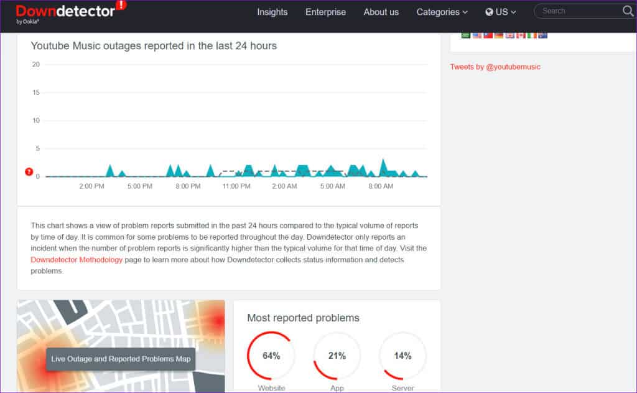Select the green Saudi Arabia flag icon
Image resolution: width=637 pixels, height=393 pixels.
coord(465,36)
